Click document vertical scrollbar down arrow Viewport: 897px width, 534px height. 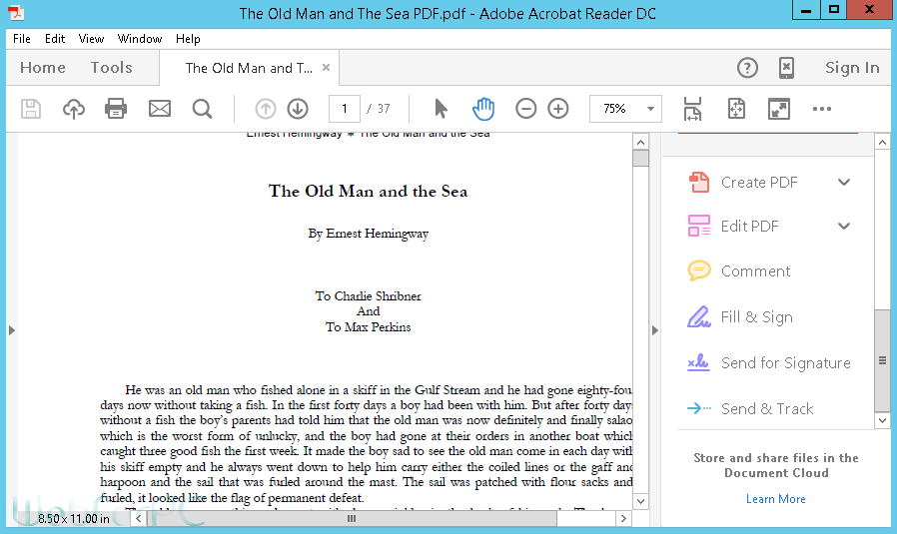pos(640,501)
